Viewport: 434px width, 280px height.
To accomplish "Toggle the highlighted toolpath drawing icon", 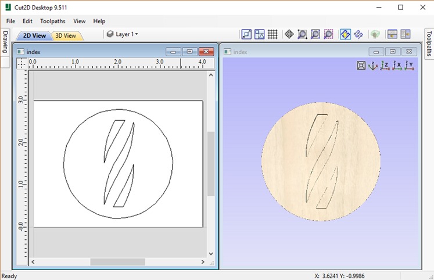I will (345, 34).
